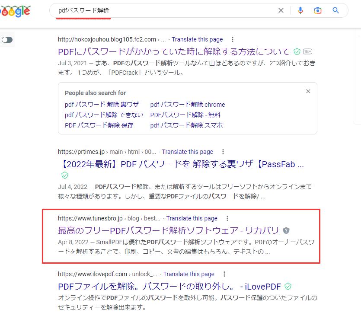
Task: Search for pdf パスワード解除 chrome
Action: 188,105
